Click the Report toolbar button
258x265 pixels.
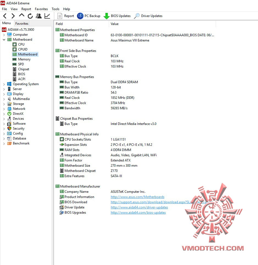[66, 16]
